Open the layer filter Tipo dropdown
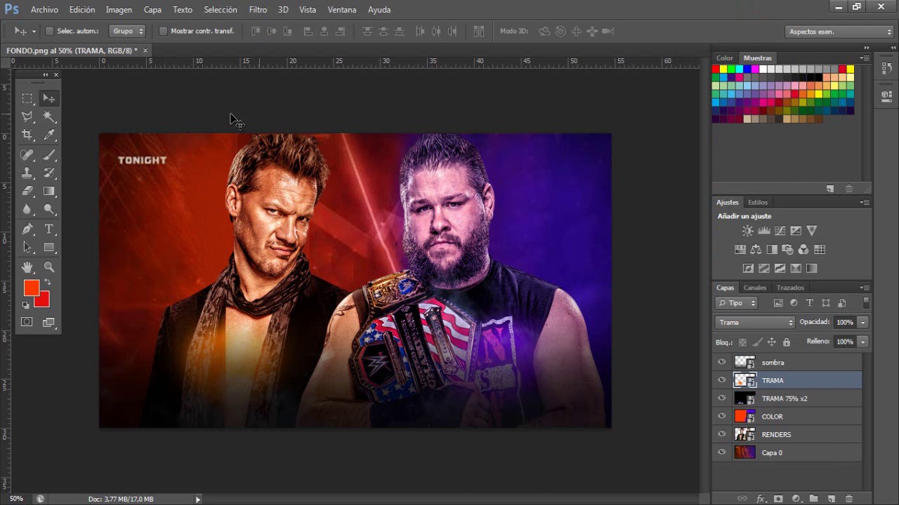 click(737, 303)
